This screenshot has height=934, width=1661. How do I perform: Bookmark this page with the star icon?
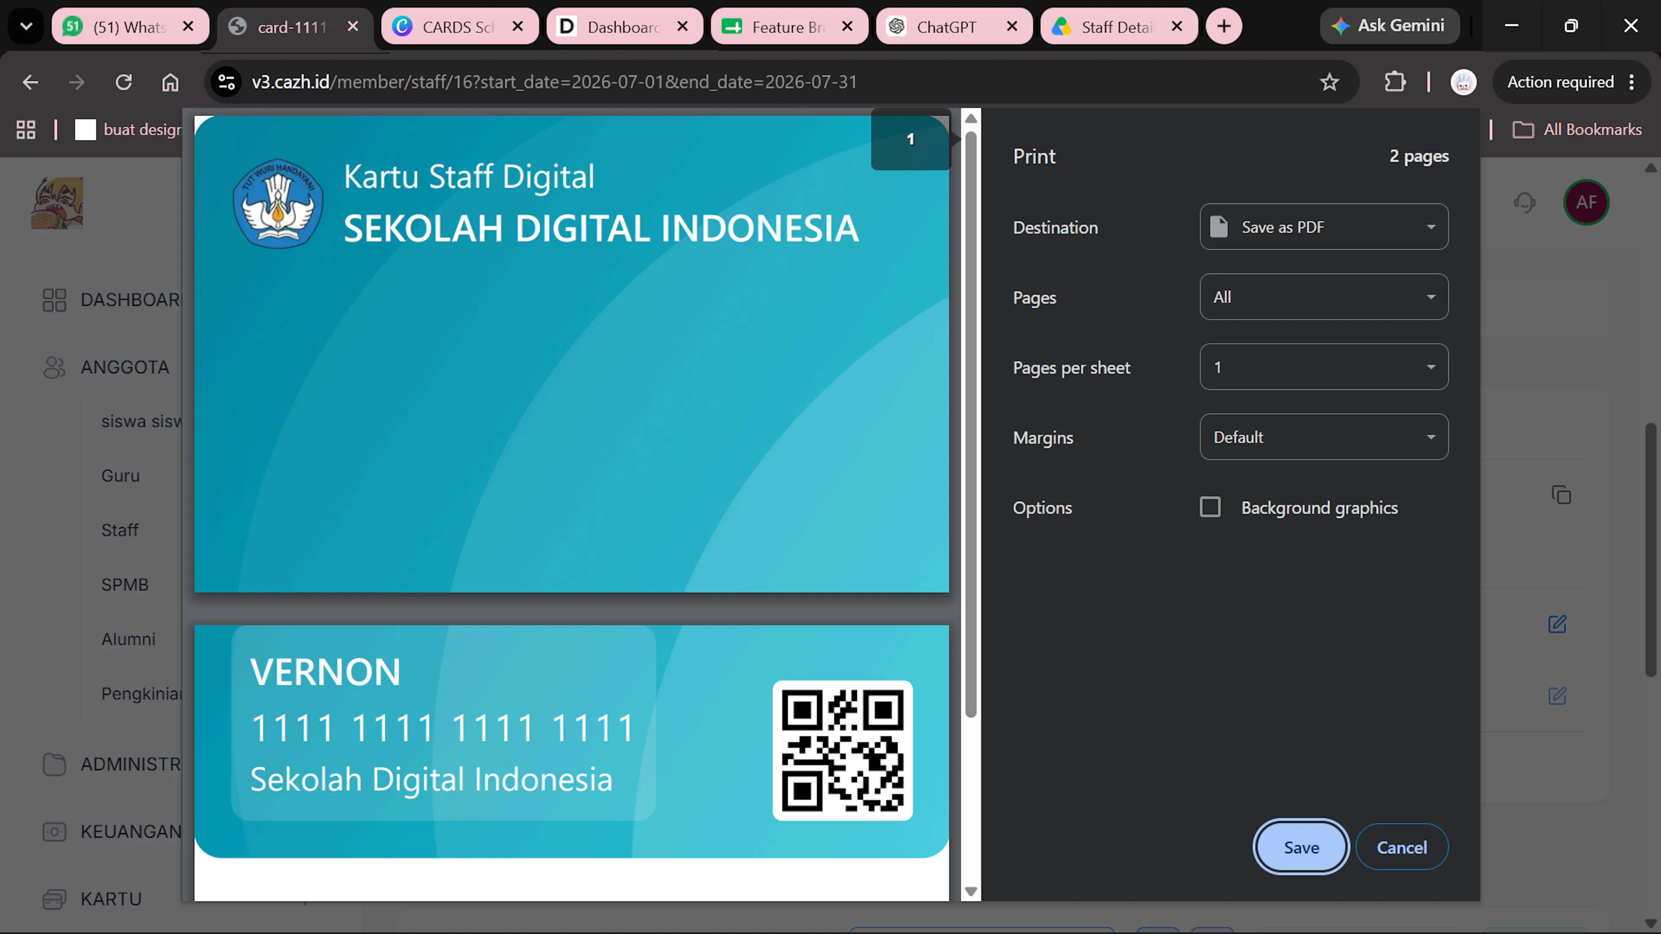[1330, 82]
